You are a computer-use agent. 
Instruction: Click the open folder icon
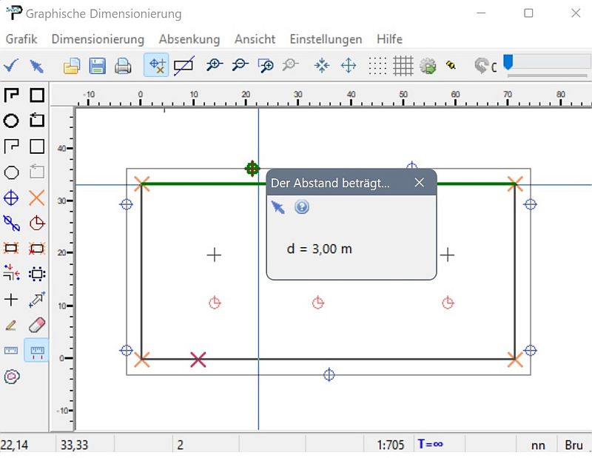pyautogui.click(x=71, y=66)
